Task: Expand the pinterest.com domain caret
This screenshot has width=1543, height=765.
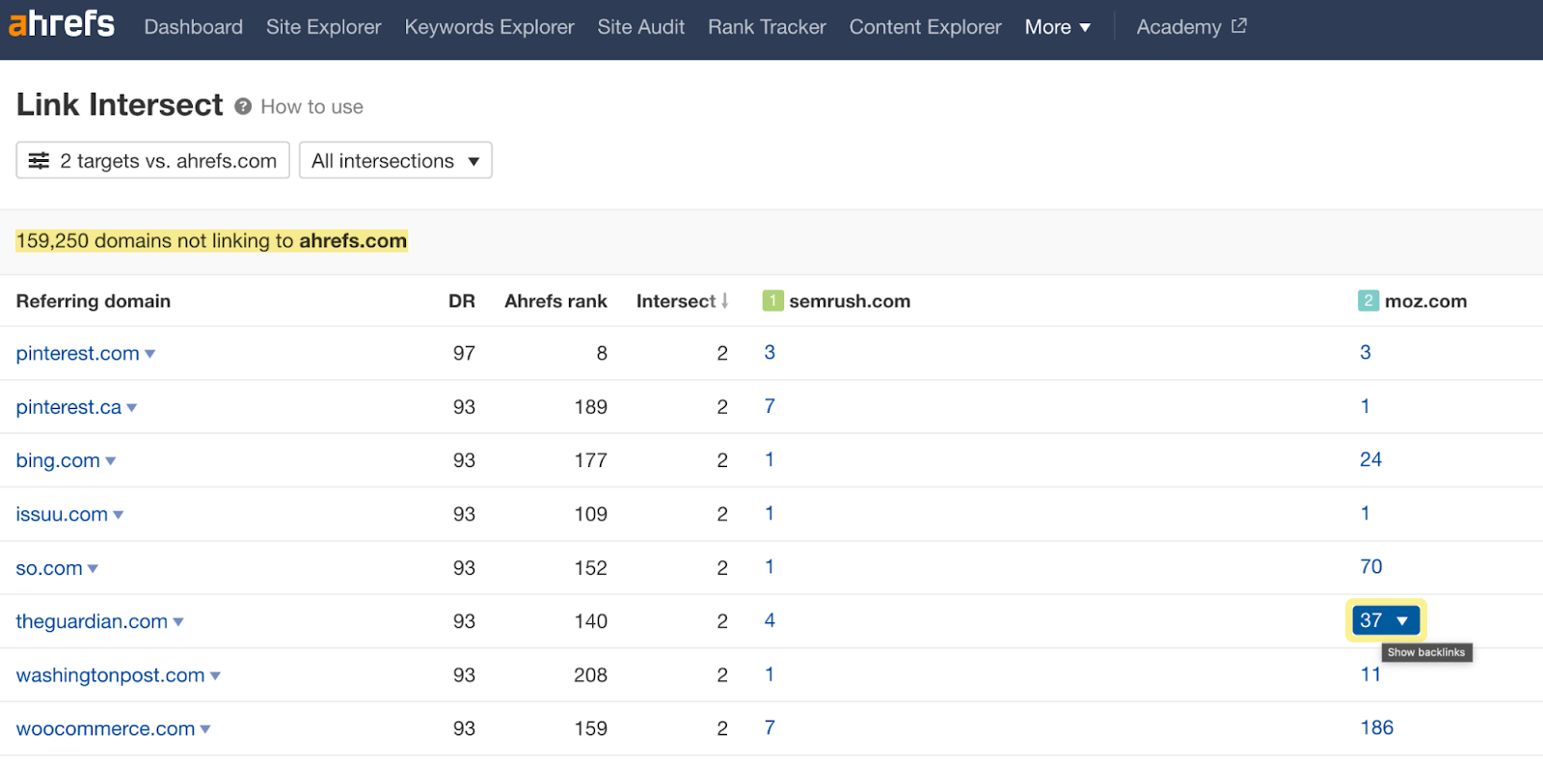Action: (x=150, y=354)
